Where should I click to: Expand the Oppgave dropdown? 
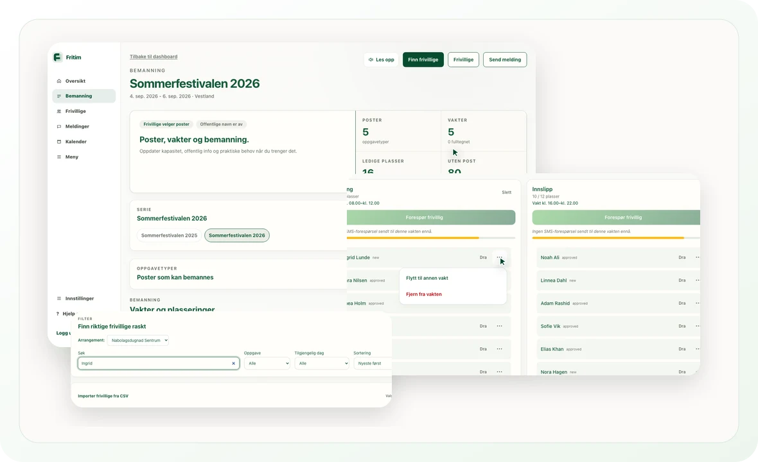pyautogui.click(x=267, y=364)
